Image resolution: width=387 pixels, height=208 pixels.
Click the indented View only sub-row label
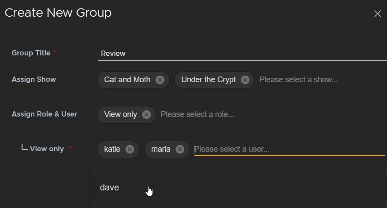coord(47,149)
